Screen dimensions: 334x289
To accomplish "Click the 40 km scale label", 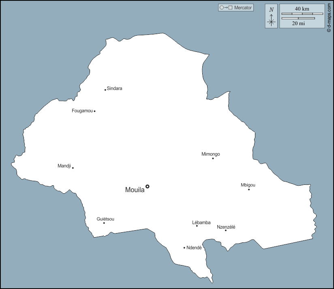I will tap(302, 9).
